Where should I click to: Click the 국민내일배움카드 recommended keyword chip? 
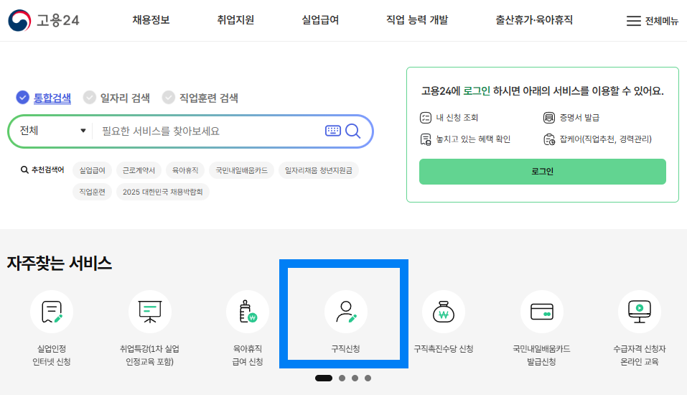(x=241, y=170)
